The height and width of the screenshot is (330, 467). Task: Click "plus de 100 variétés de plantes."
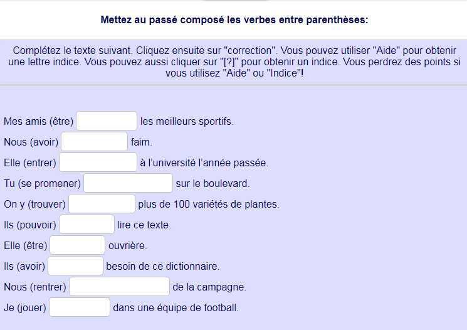(209, 205)
